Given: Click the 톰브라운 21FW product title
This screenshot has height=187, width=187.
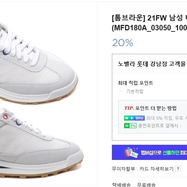Looking at the screenshot, I should pos(149,23).
